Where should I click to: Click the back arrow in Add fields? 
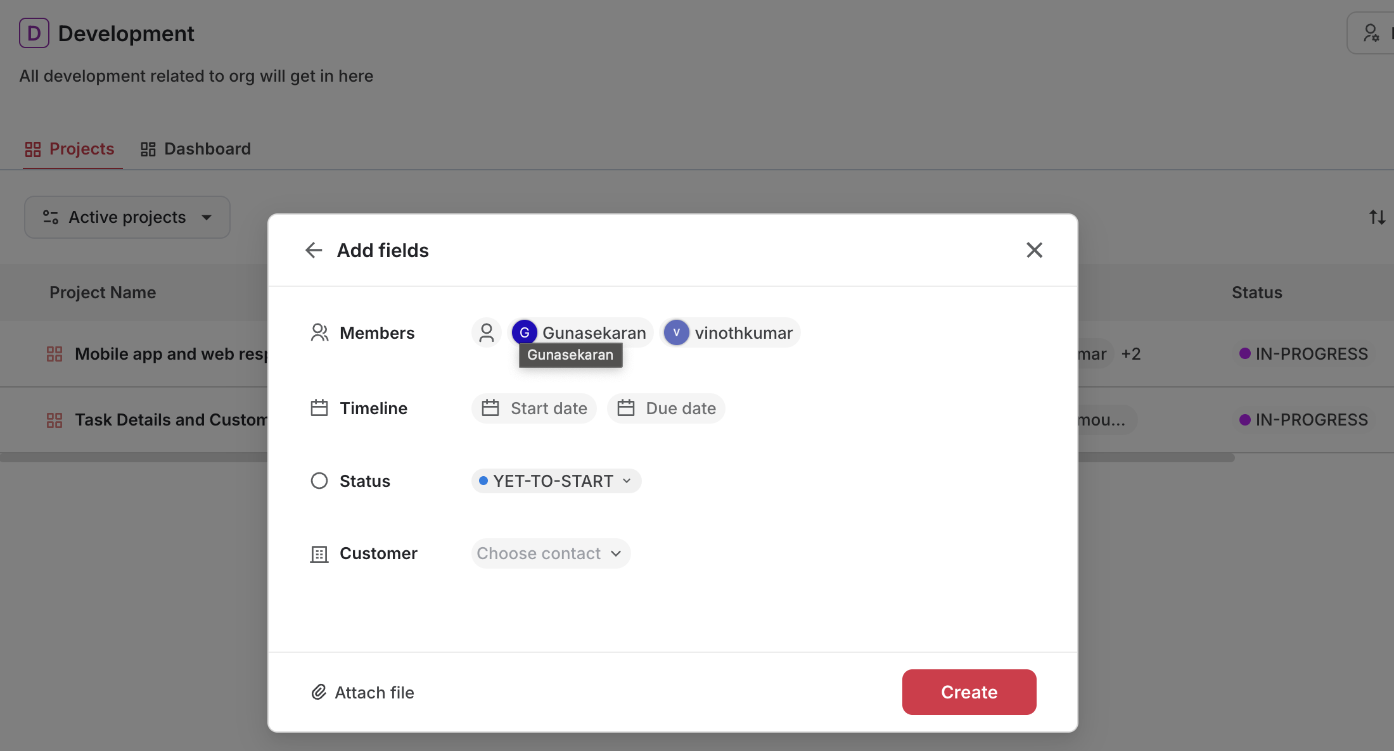tap(314, 250)
